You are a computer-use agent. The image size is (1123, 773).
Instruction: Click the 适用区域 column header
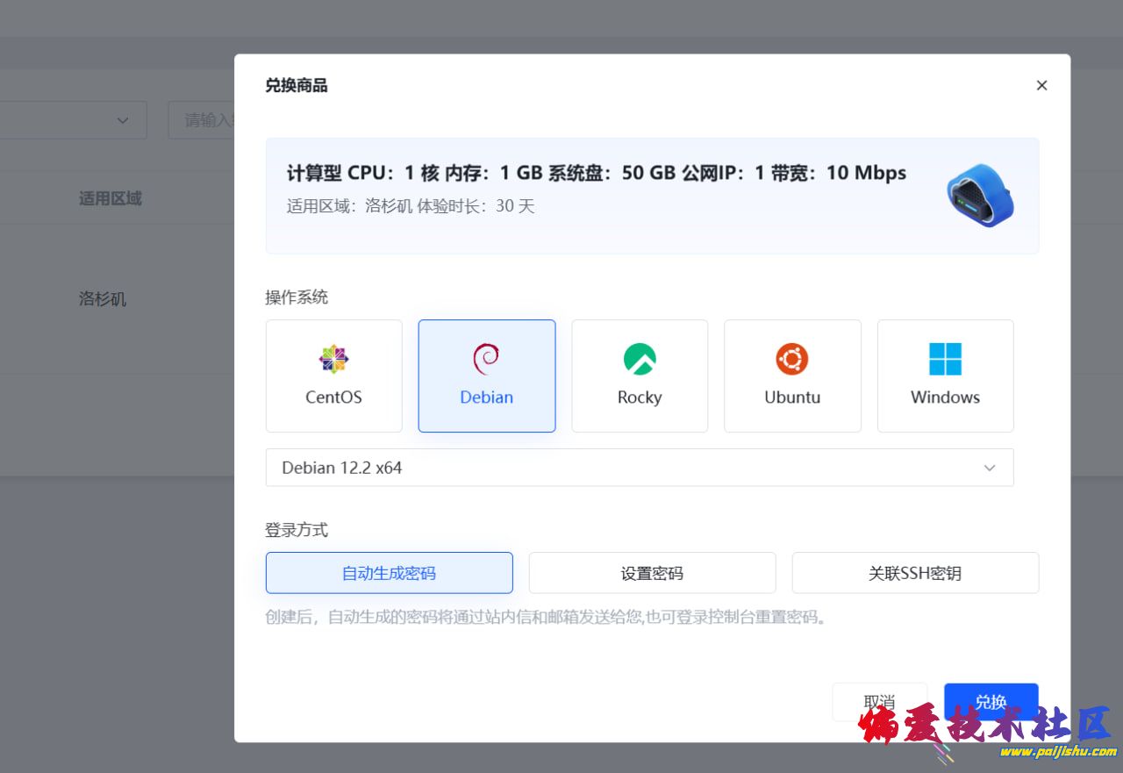(x=110, y=198)
